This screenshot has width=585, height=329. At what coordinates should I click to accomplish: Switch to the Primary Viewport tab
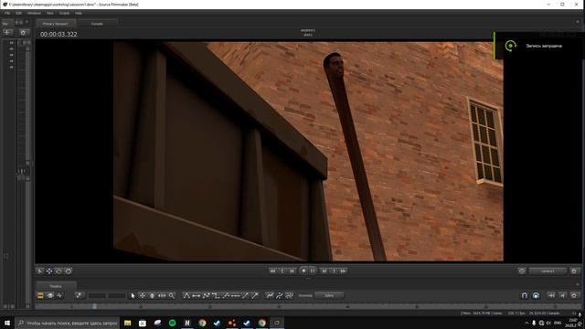click(56, 24)
